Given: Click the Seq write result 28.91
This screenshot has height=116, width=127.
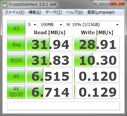Looking at the screenshot, I should [x=97, y=44].
